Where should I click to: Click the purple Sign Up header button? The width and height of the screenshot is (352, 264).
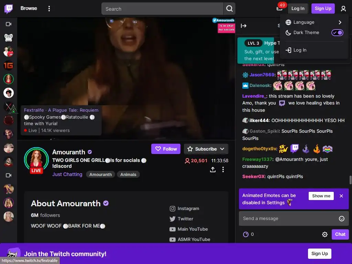323,9
